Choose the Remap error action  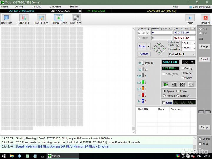[164, 96]
